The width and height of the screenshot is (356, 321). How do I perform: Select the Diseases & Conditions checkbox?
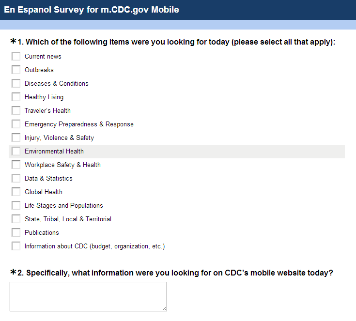tap(16, 83)
